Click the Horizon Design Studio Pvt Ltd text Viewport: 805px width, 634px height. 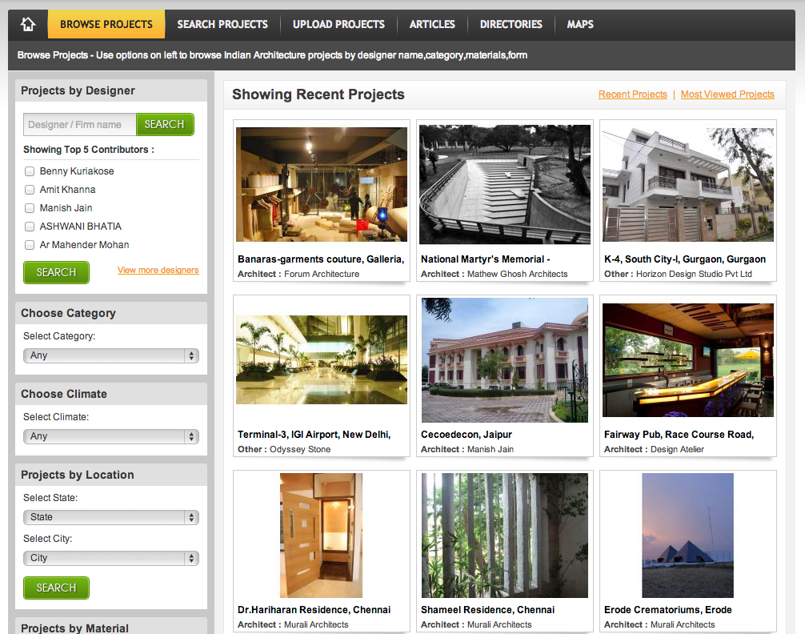tap(694, 275)
